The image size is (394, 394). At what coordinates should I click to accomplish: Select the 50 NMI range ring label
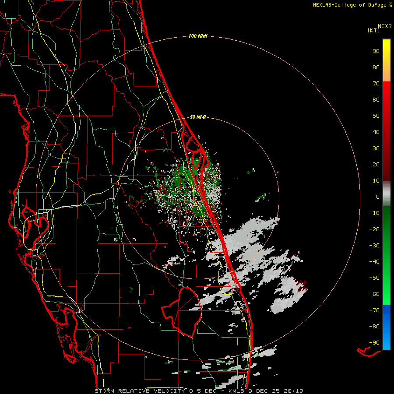198,117
